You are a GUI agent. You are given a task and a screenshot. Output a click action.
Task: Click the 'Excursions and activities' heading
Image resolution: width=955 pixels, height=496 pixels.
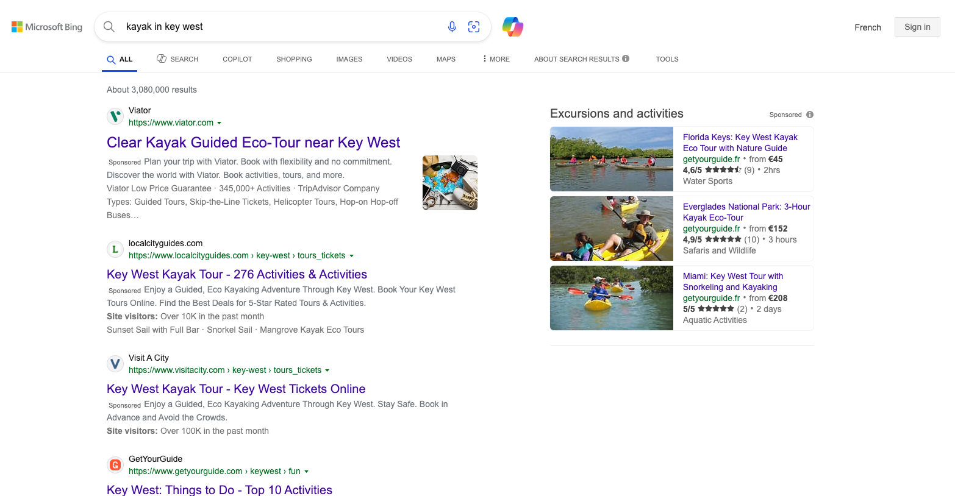[617, 113]
